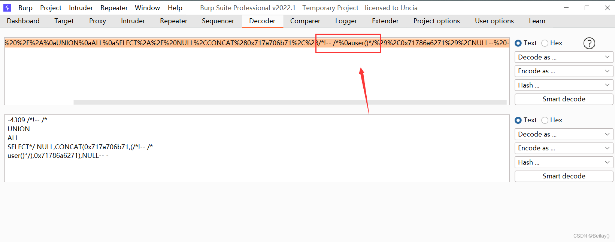Open the Help menu
The height and width of the screenshot is (242, 615).
point(175,7)
